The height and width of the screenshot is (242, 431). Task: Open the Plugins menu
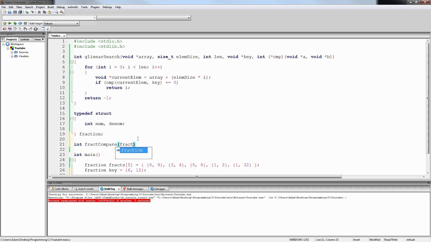(x=95, y=7)
